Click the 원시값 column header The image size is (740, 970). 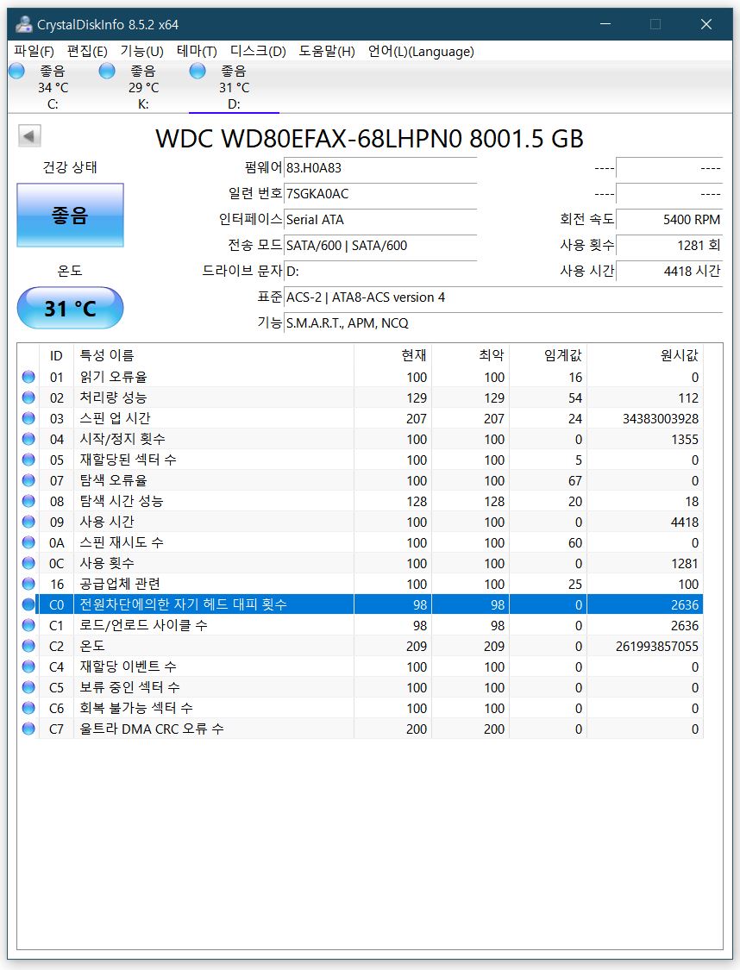click(x=645, y=356)
